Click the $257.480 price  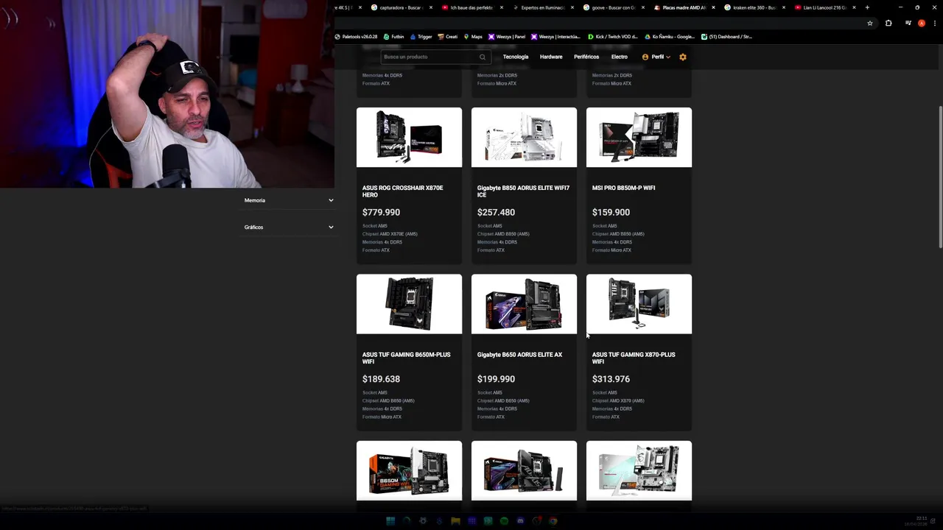[496, 212]
